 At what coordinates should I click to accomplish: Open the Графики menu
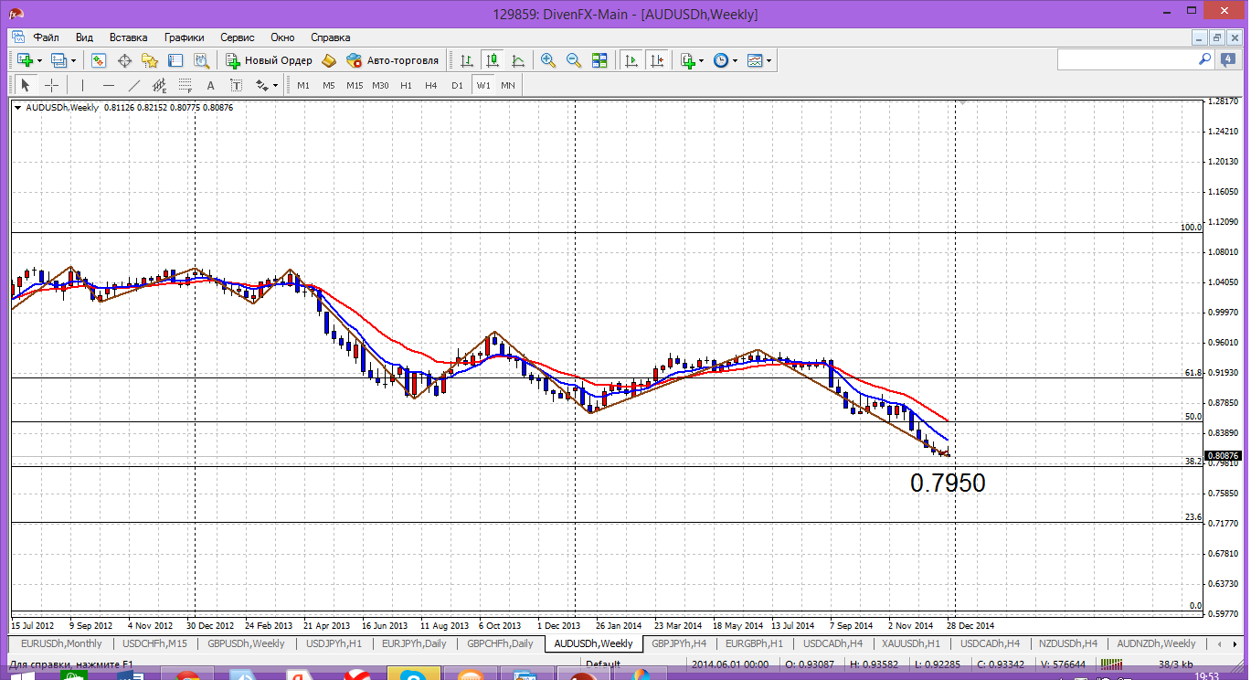pos(184,37)
